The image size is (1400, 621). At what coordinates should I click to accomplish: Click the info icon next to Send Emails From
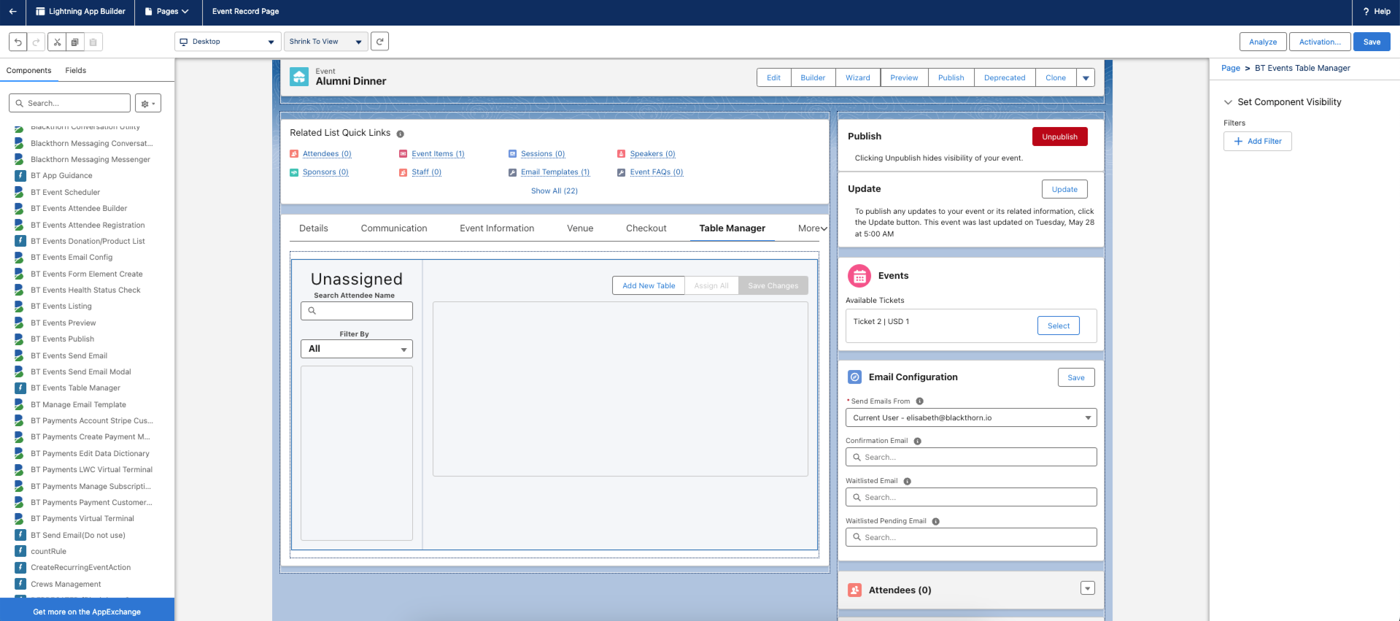click(x=919, y=401)
